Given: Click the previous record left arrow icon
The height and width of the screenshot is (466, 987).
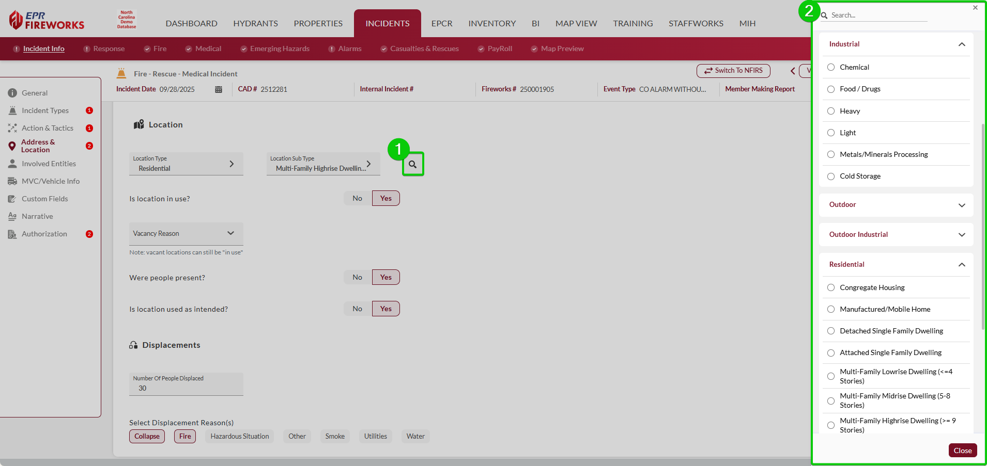Looking at the screenshot, I should [793, 71].
